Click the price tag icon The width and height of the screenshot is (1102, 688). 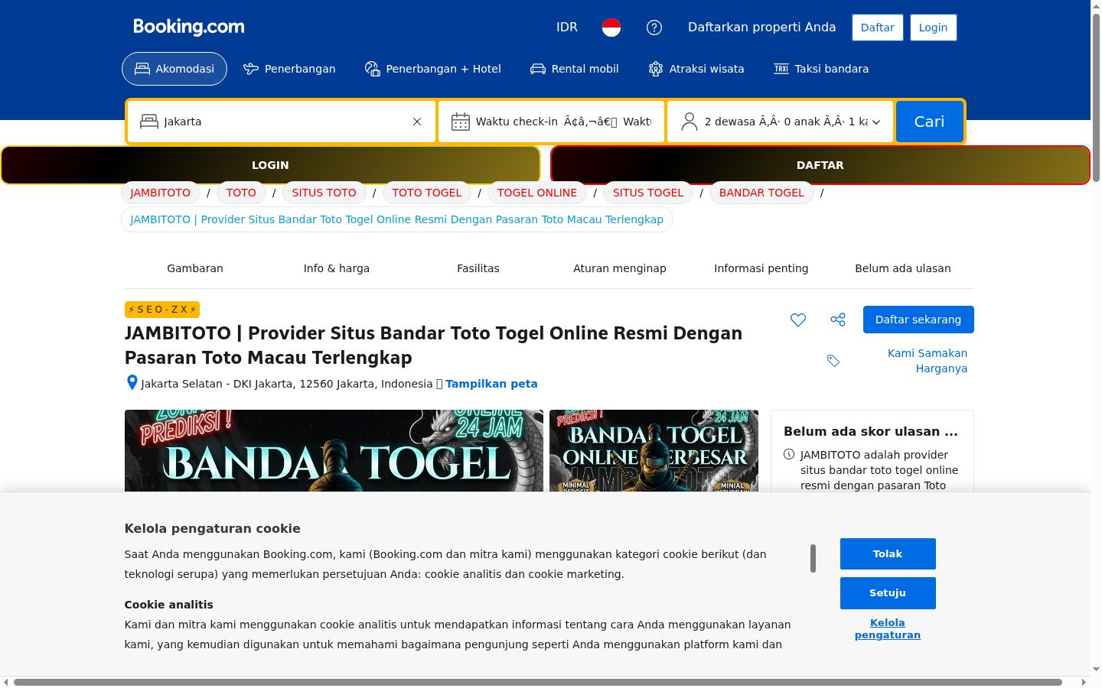[833, 361]
